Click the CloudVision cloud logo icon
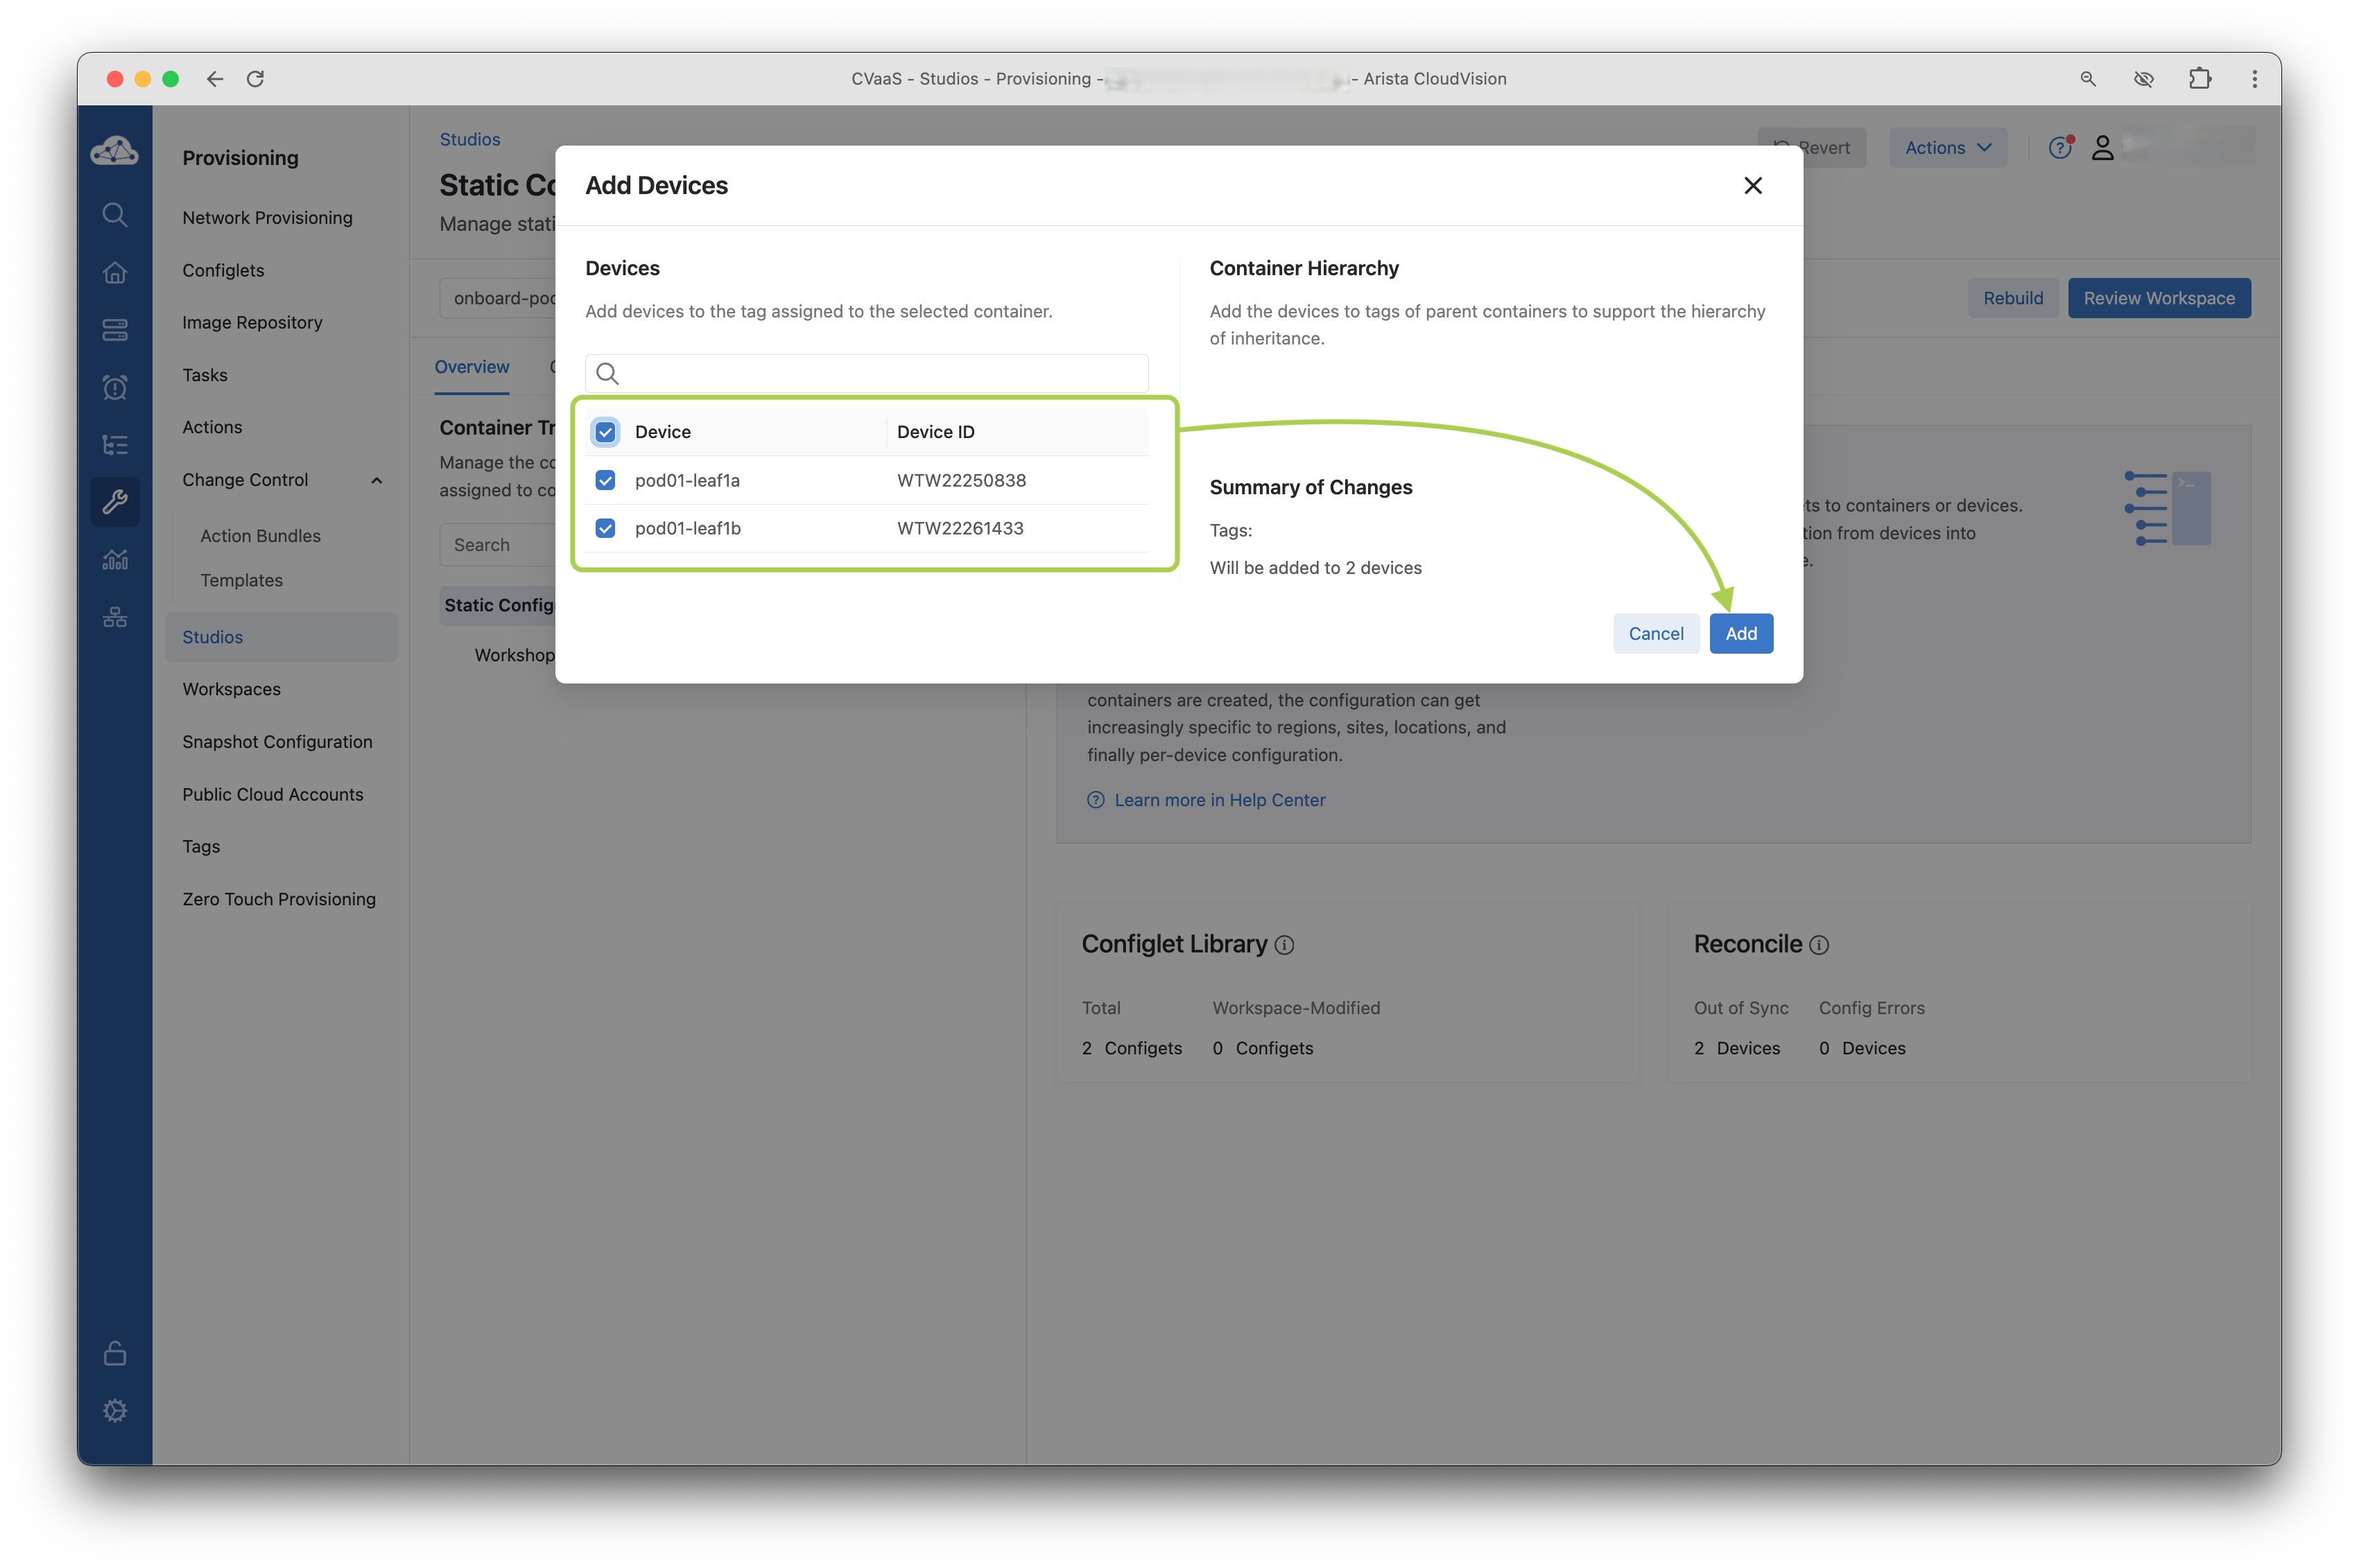Screen dimensions: 2359x1568 114,151
